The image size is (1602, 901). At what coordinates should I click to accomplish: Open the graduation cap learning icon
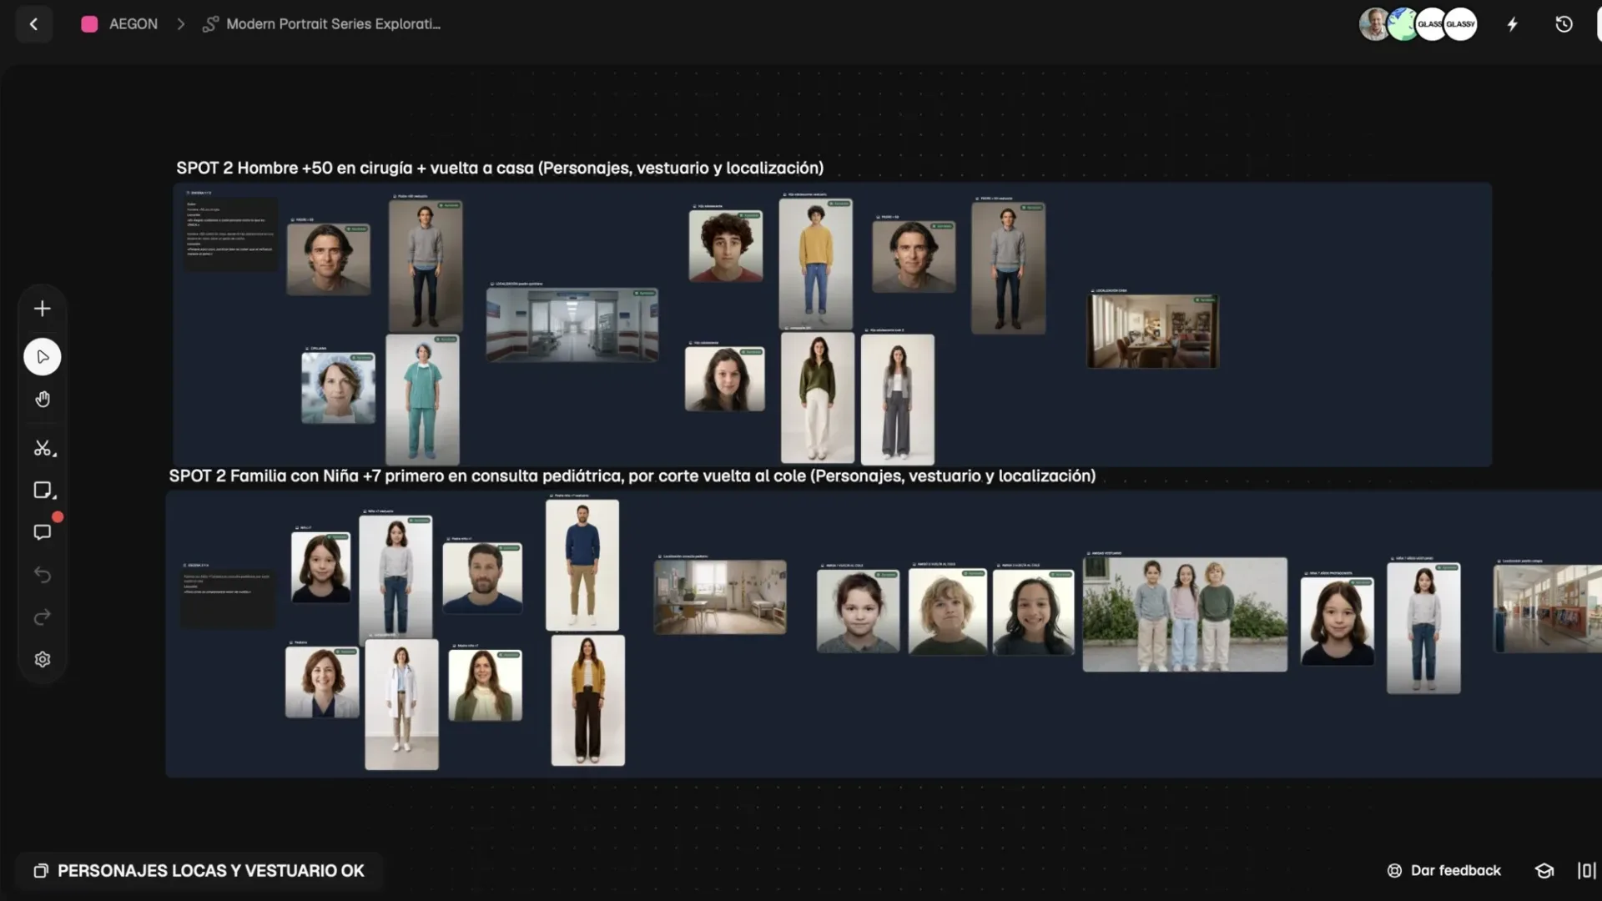1544,870
